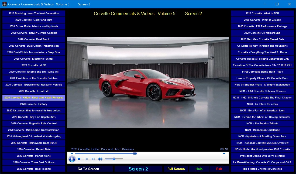This screenshot has height=174, width=296.
Task: Pause the playing video
Action: [72, 159]
